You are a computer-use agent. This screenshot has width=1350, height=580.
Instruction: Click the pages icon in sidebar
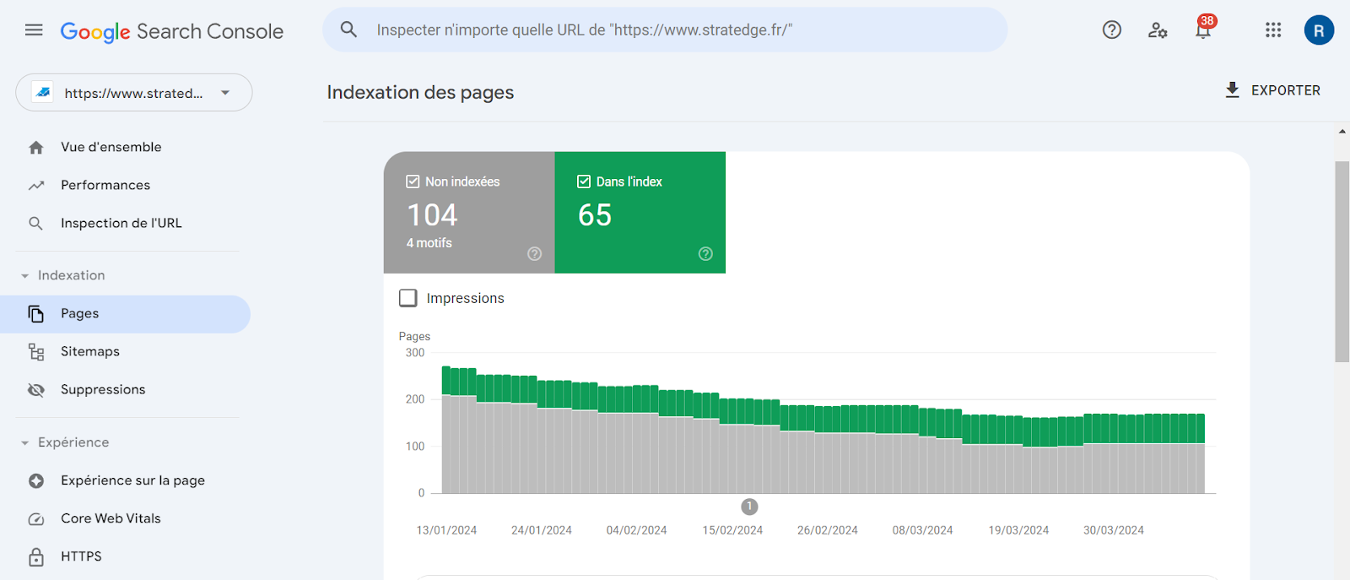pyautogui.click(x=36, y=314)
